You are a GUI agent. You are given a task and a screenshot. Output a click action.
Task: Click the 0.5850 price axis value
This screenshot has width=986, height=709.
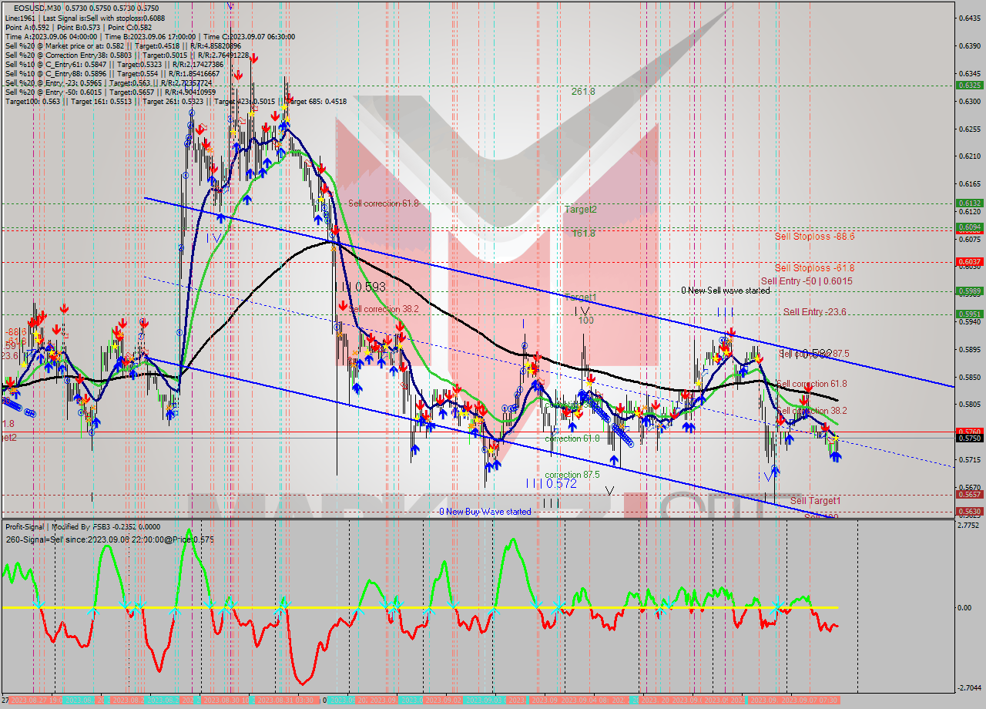968,377
